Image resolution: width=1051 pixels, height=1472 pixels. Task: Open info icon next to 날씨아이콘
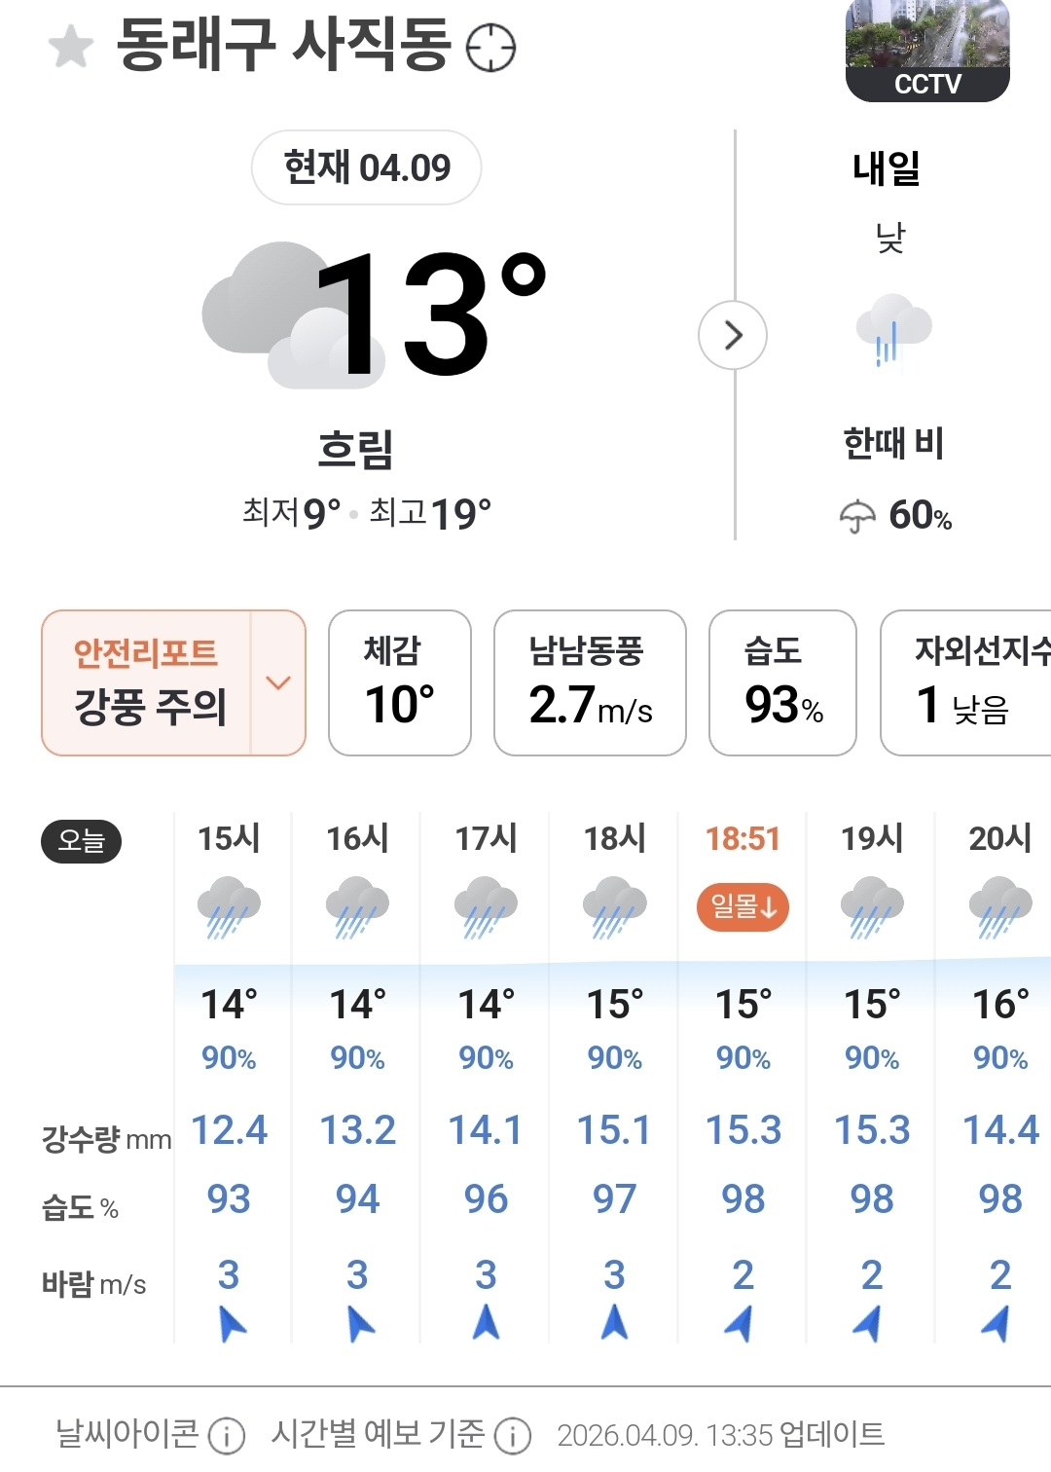pos(227,1435)
